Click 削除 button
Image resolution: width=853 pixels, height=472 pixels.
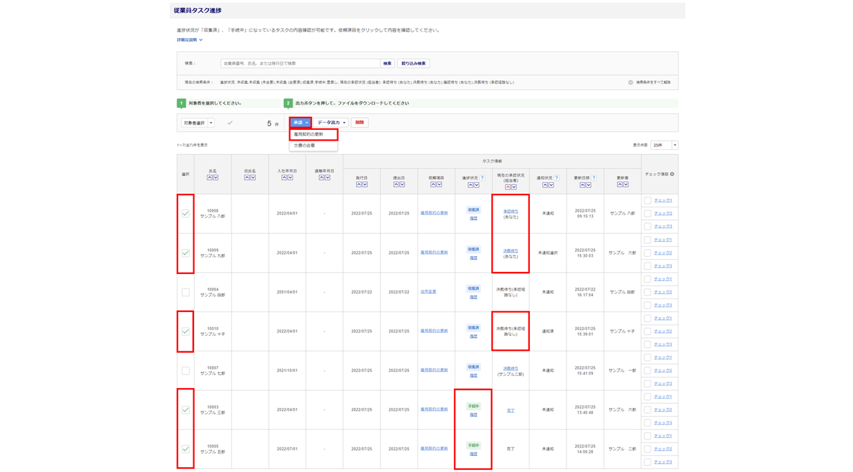360,123
